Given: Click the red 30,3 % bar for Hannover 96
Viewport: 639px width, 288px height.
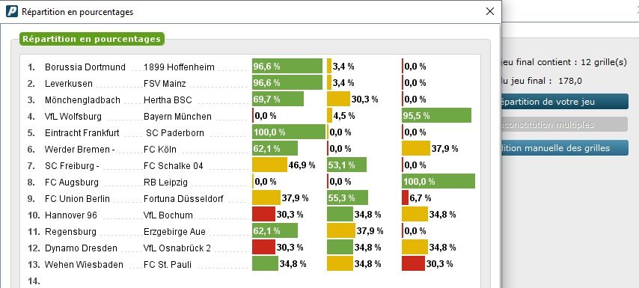Looking at the screenshot, I should coord(263,214).
